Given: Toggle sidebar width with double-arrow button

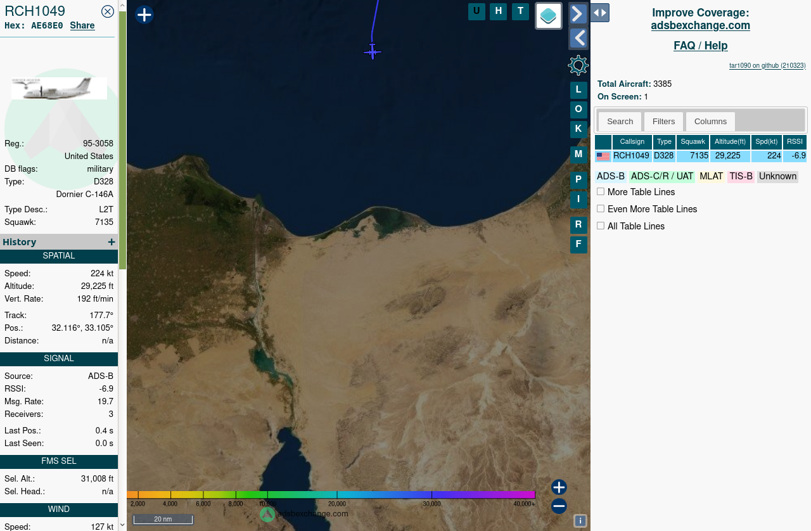Looking at the screenshot, I should [x=600, y=13].
